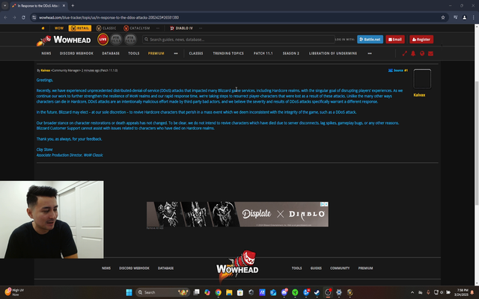The image size is (479, 299).
Task: Open the Database menu in header navigation
Action: (111, 53)
